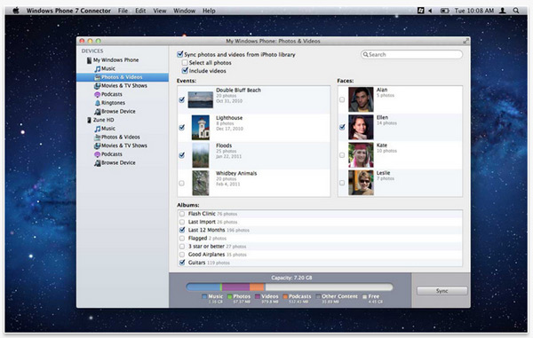533x338 pixels.
Task: Uncheck Include videos option
Action: 185,71
